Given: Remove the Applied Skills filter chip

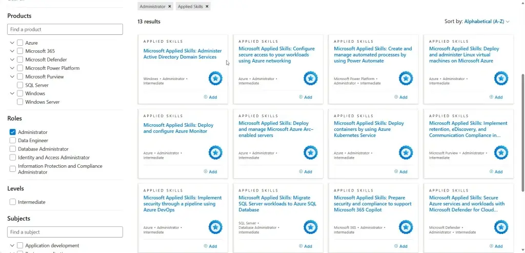Looking at the screenshot, I should coord(207,6).
